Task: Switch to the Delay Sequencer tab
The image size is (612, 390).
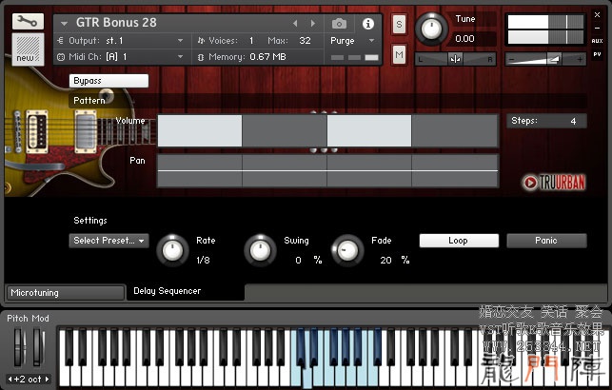Action: 186,291
